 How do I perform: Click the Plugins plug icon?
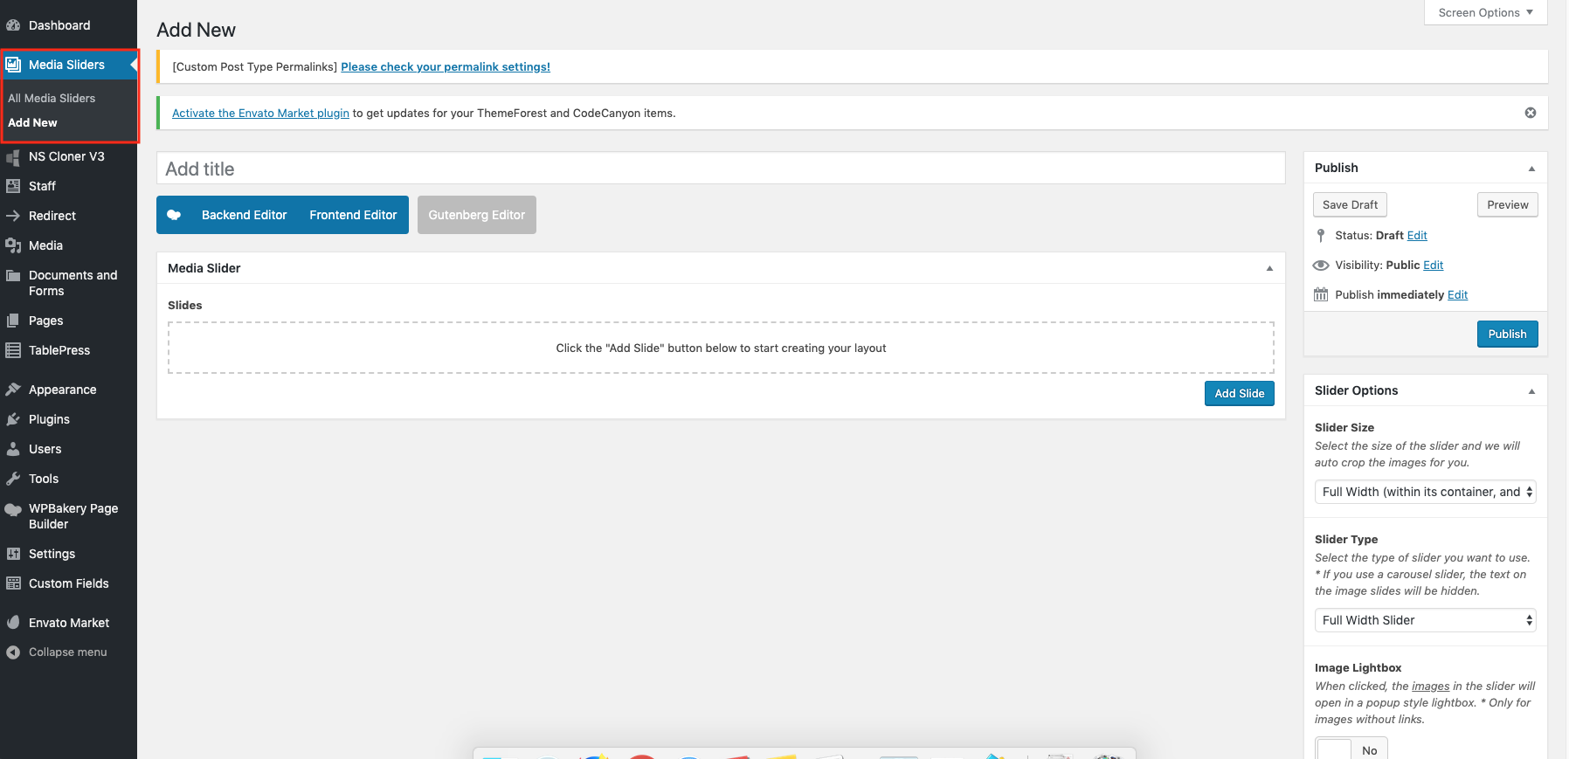coord(13,419)
